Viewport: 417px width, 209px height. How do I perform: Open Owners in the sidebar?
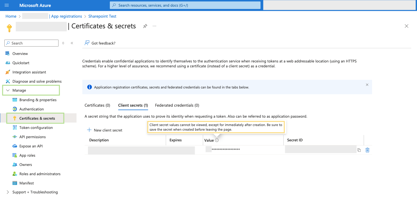[x=26, y=164]
